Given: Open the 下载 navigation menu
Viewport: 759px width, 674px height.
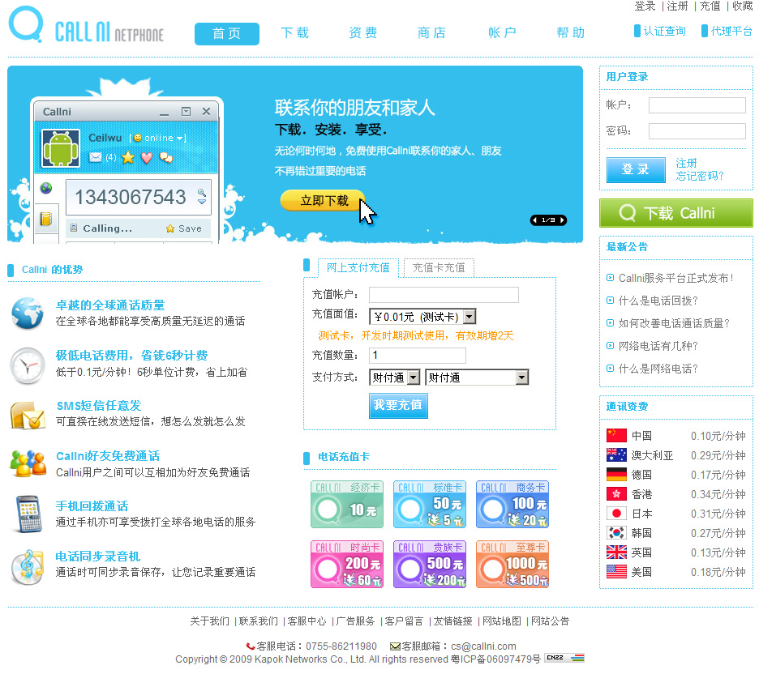Looking at the screenshot, I should (x=295, y=33).
